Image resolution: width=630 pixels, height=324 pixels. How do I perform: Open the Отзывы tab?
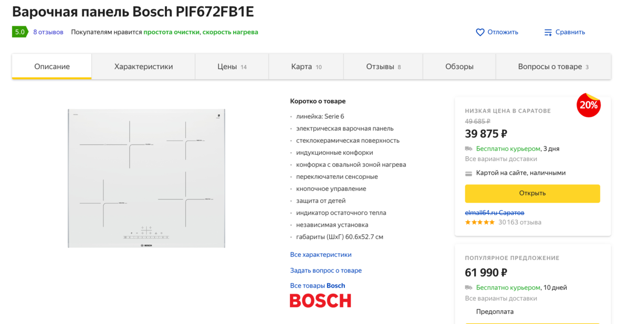[x=383, y=67]
